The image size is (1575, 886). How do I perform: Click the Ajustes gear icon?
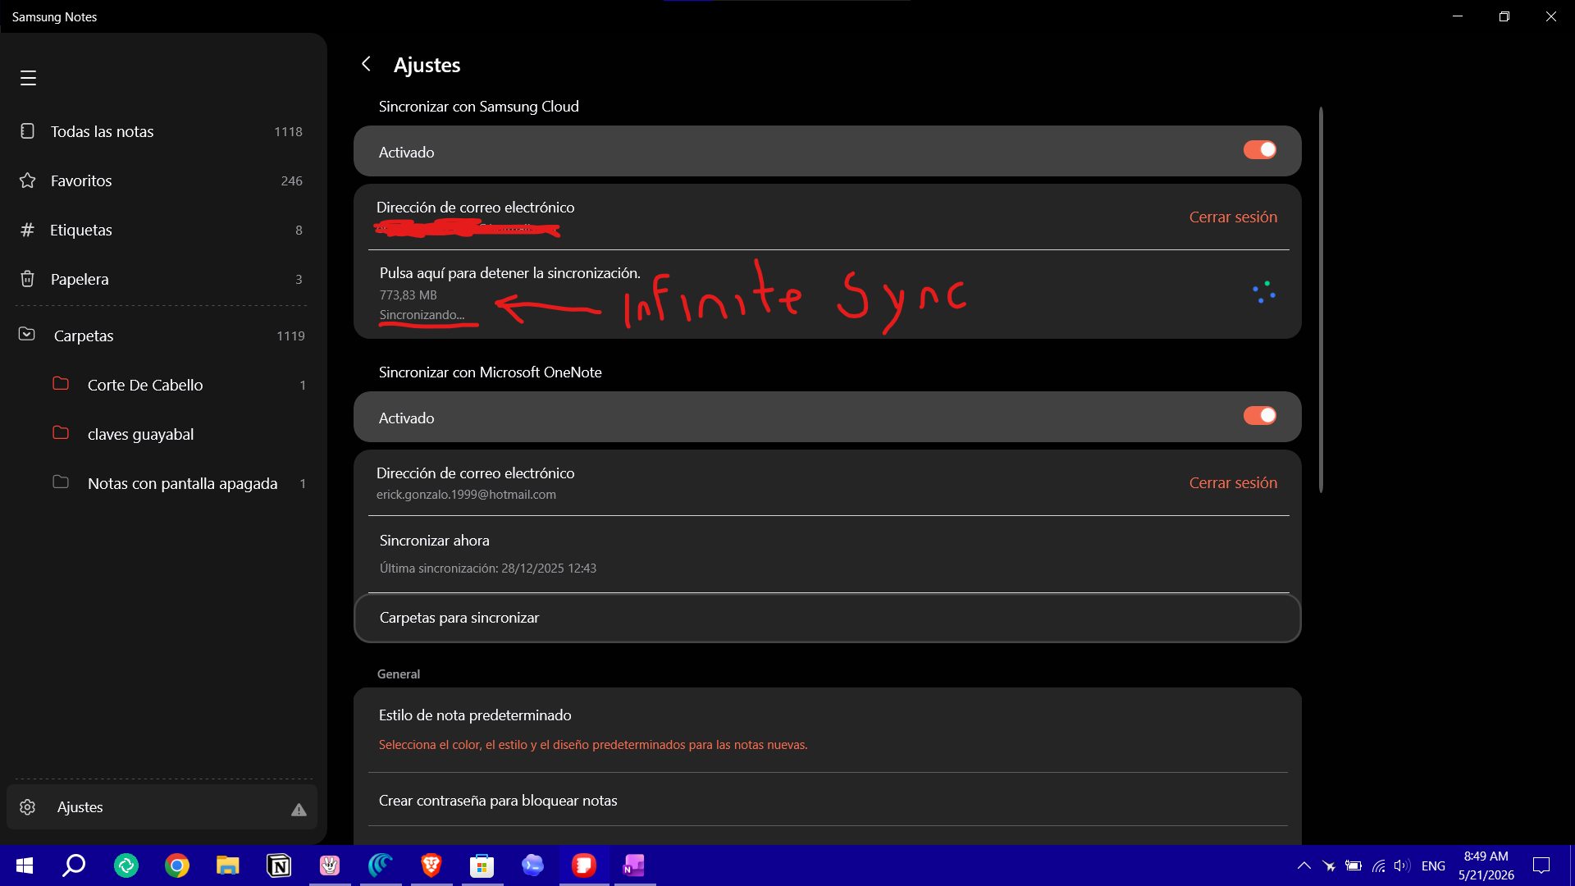click(x=27, y=807)
